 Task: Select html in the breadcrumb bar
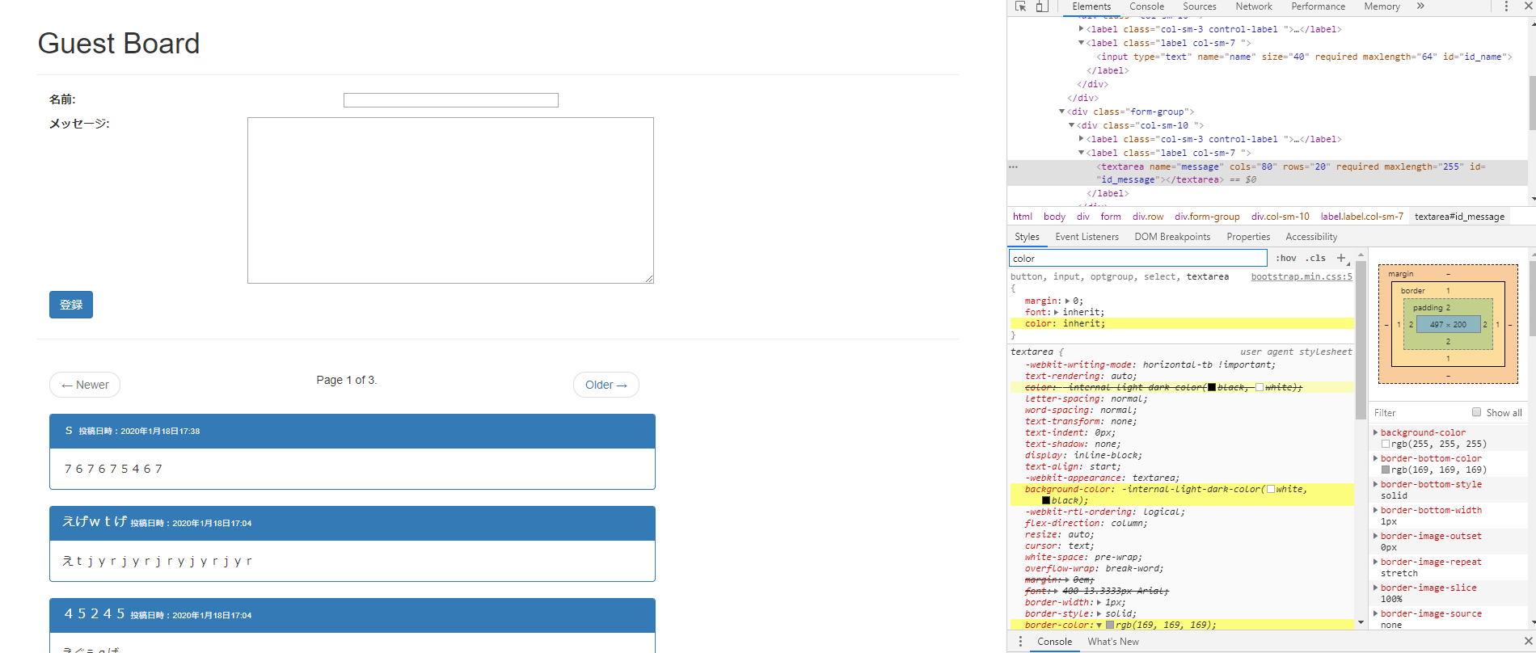click(x=1023, y=217)
